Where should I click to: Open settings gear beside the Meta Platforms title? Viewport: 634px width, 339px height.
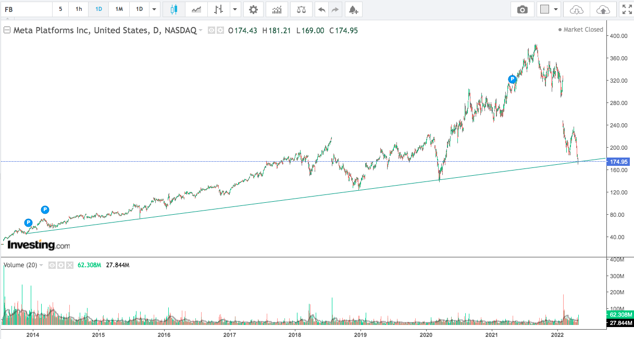click(220, 30)
